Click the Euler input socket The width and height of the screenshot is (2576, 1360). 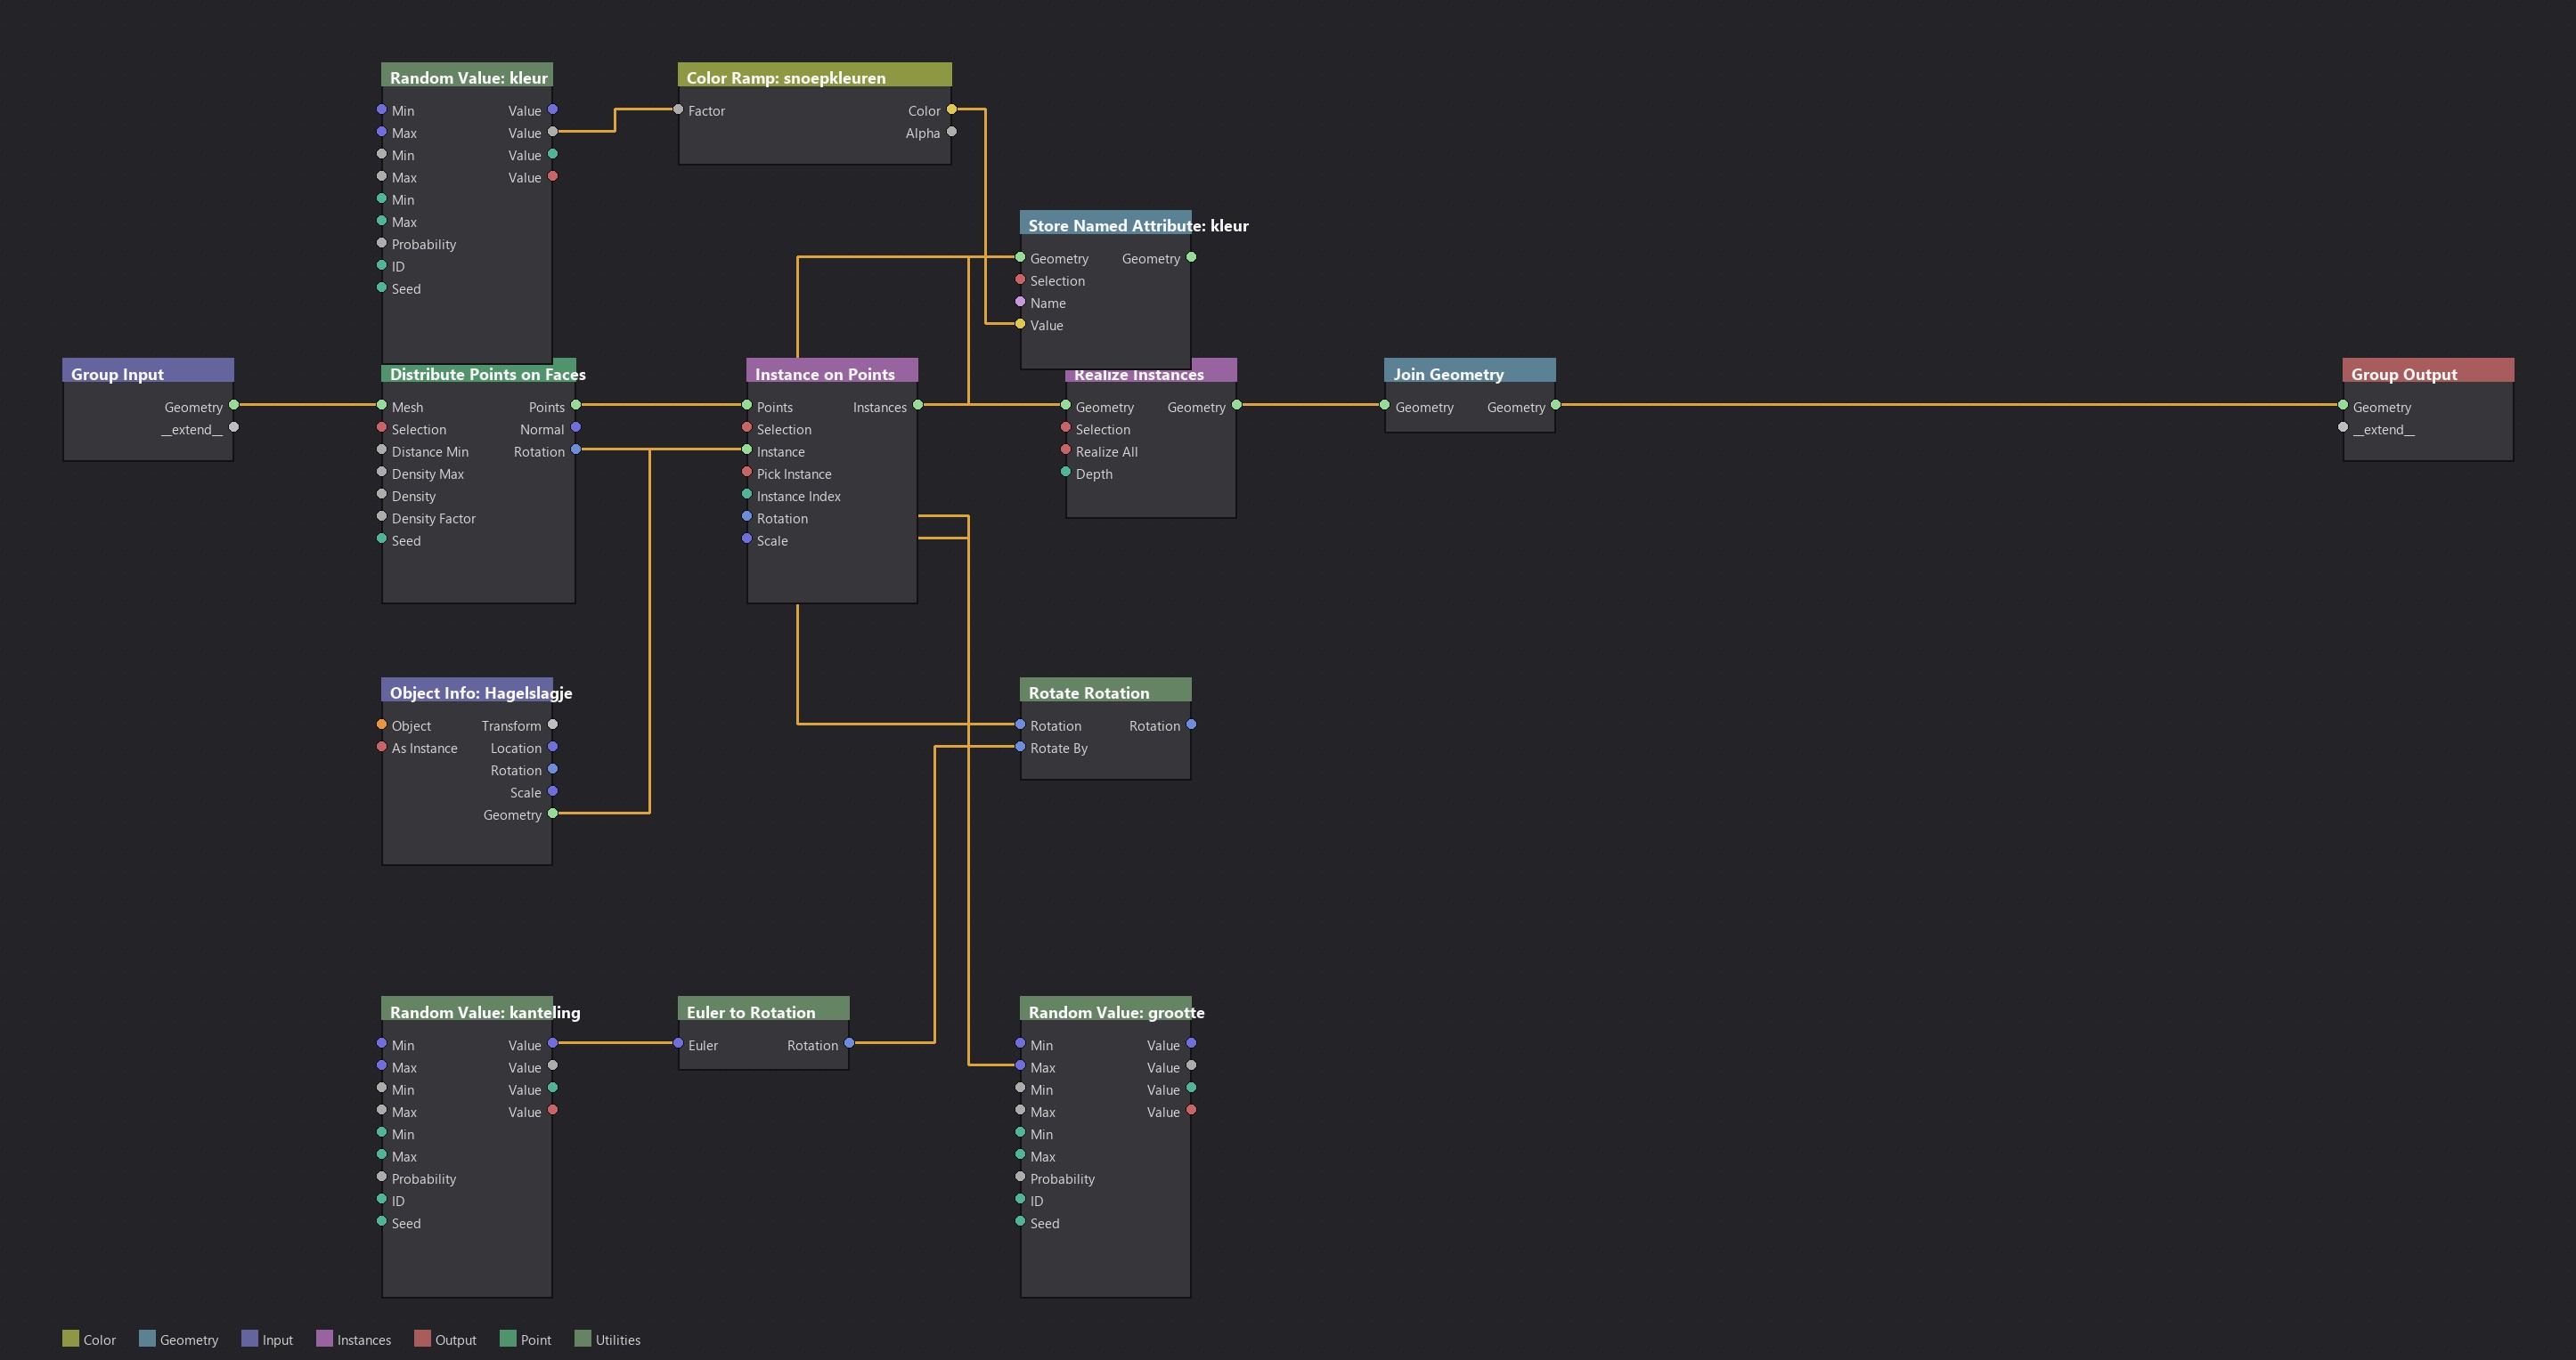click(x=678, y=1043)
